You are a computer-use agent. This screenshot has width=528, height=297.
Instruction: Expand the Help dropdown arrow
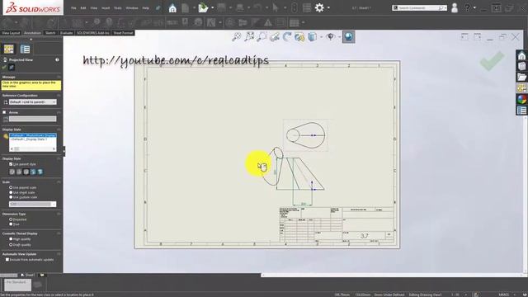pyautogui.click(x=474, y=7)
